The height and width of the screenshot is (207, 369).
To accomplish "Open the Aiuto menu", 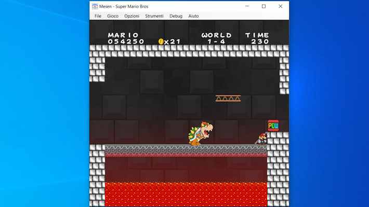I will coord(193,16).
